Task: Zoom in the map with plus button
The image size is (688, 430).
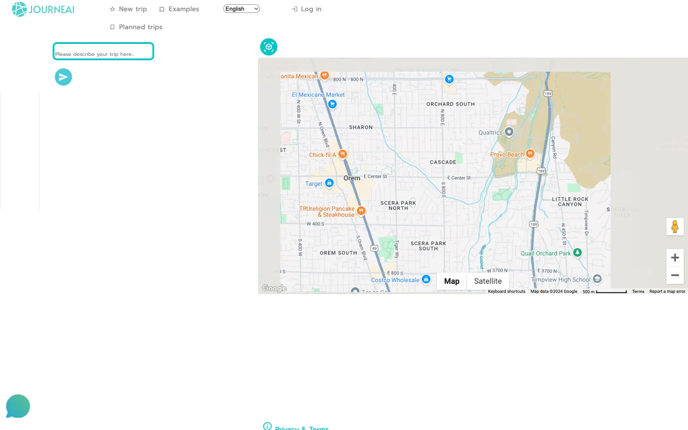Action: click(675, 258)
